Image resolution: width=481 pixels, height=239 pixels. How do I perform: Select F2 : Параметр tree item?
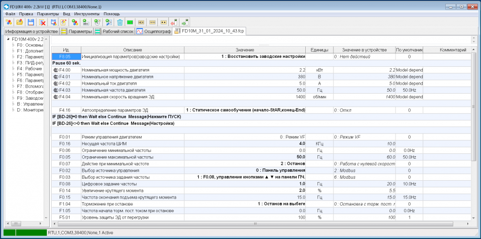point(30,57)
